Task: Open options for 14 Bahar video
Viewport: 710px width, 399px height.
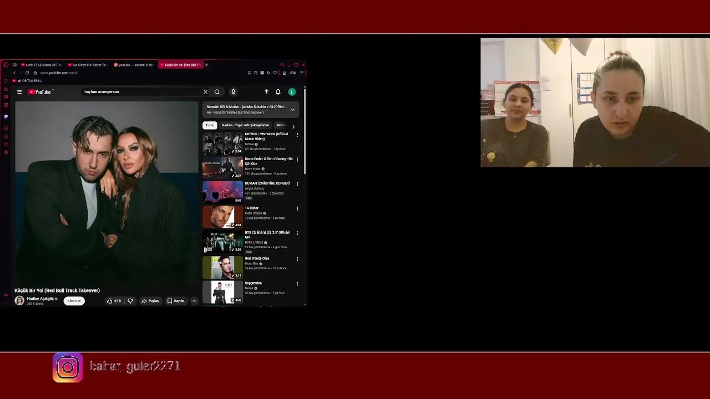Action: click(x=297, y=209)
